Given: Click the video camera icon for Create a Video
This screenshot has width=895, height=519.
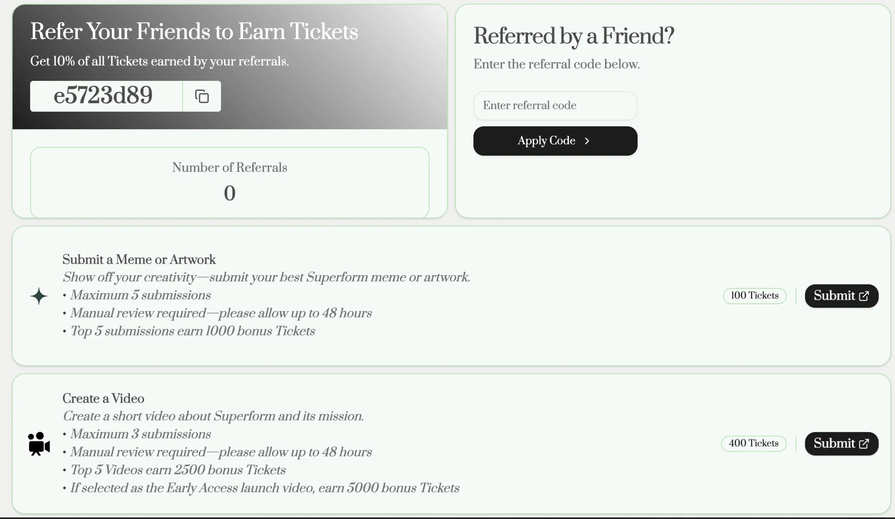Looking at the screenshot, I should 39,444.
